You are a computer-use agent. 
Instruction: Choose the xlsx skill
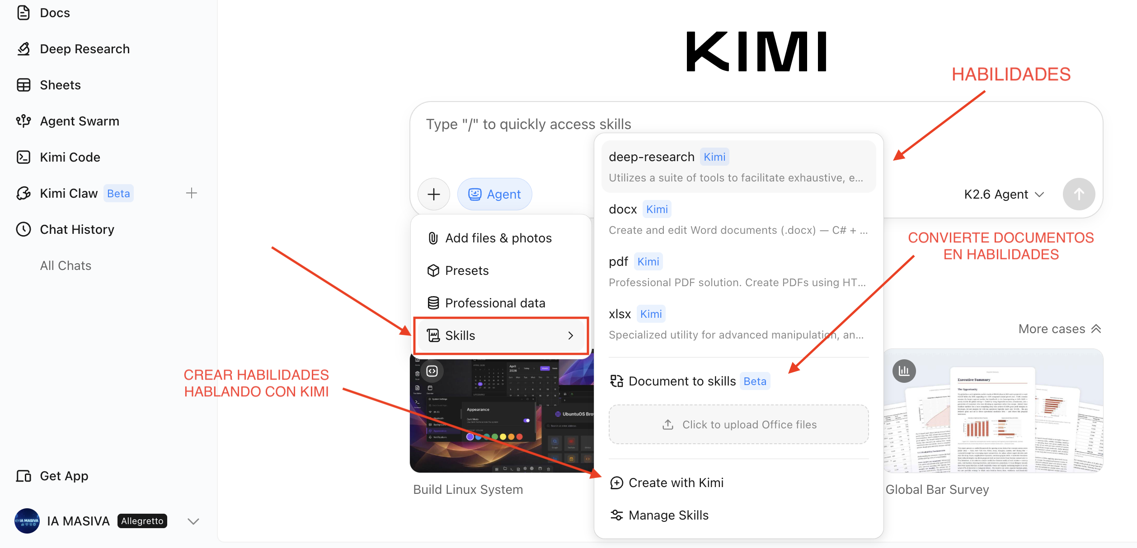pos(738,324)
